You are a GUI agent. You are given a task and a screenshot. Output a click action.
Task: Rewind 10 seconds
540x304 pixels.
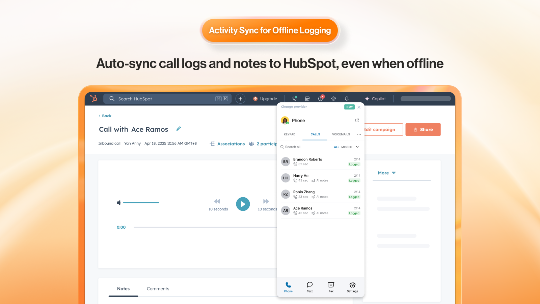[x=218, y=204]
